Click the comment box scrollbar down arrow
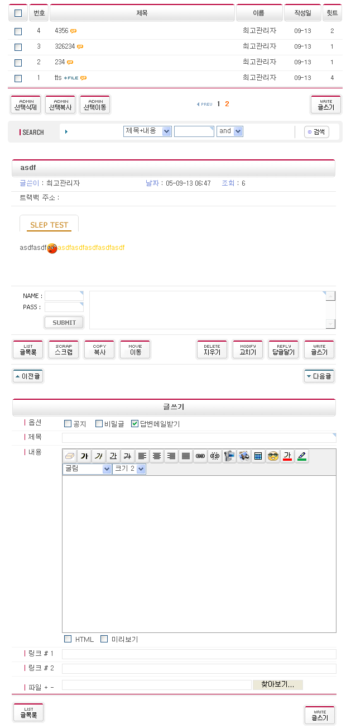This screenshot has width=351, height=728. point(331,324)
